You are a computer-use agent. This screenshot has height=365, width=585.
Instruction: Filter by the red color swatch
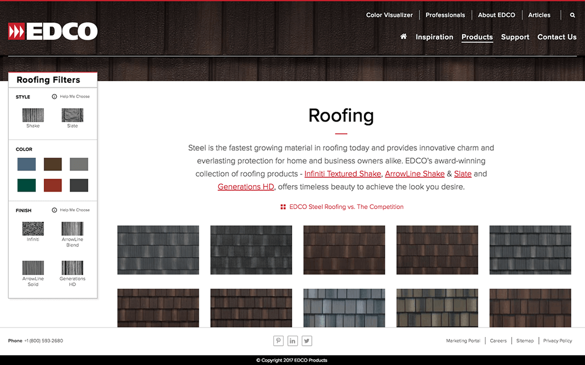click(53, 185)
